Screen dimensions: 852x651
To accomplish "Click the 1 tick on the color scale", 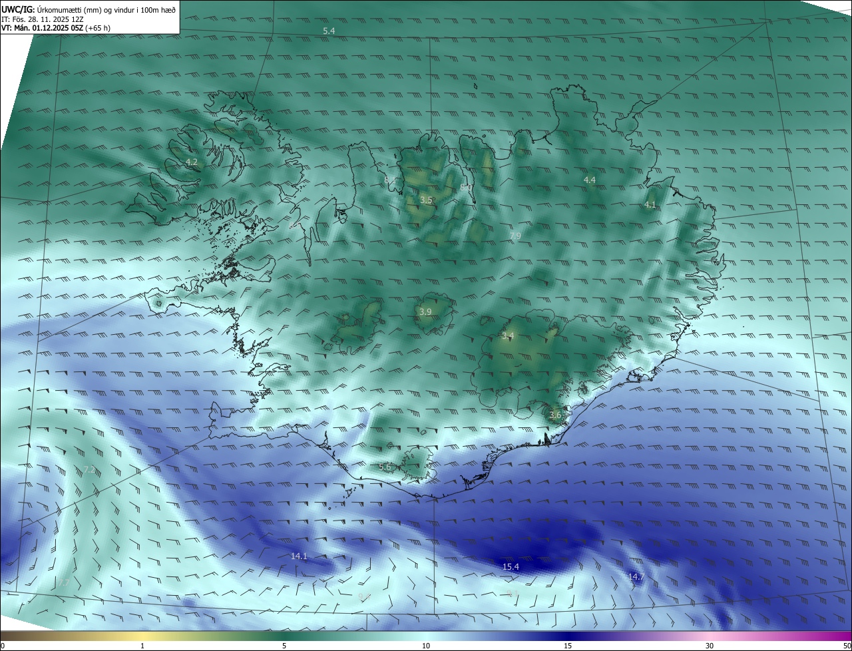I will pos(142,646).
